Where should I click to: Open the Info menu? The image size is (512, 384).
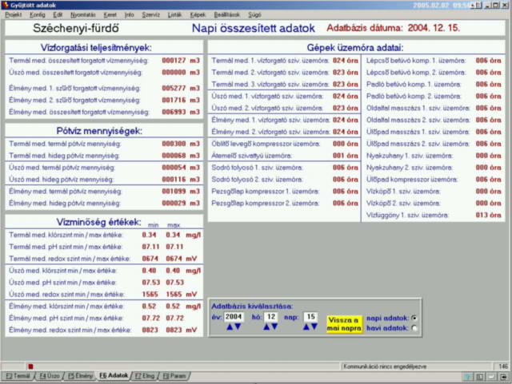coord(130,15)
